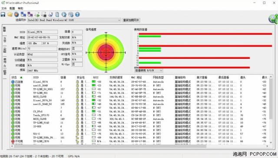Click the WirelessMon title bar app icon
The image size is (278, 158).
3,3
